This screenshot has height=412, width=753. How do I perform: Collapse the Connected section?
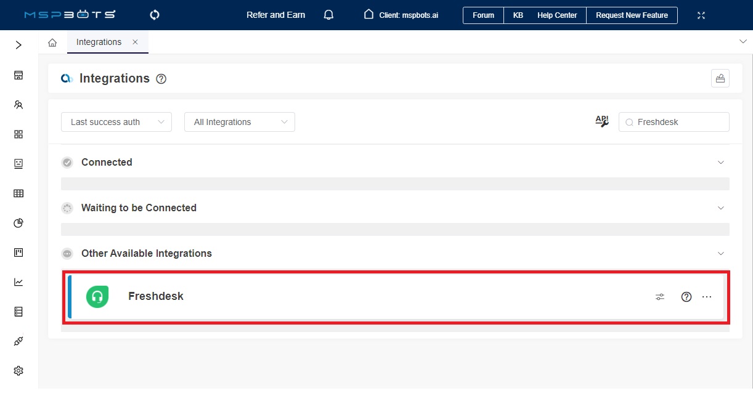pyautogui.click(x=720, y=162)
